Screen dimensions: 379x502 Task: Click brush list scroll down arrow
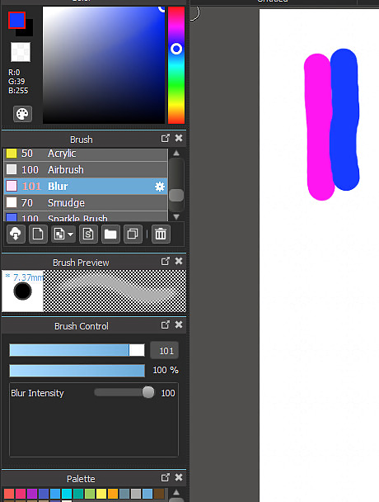click(176, 217)
